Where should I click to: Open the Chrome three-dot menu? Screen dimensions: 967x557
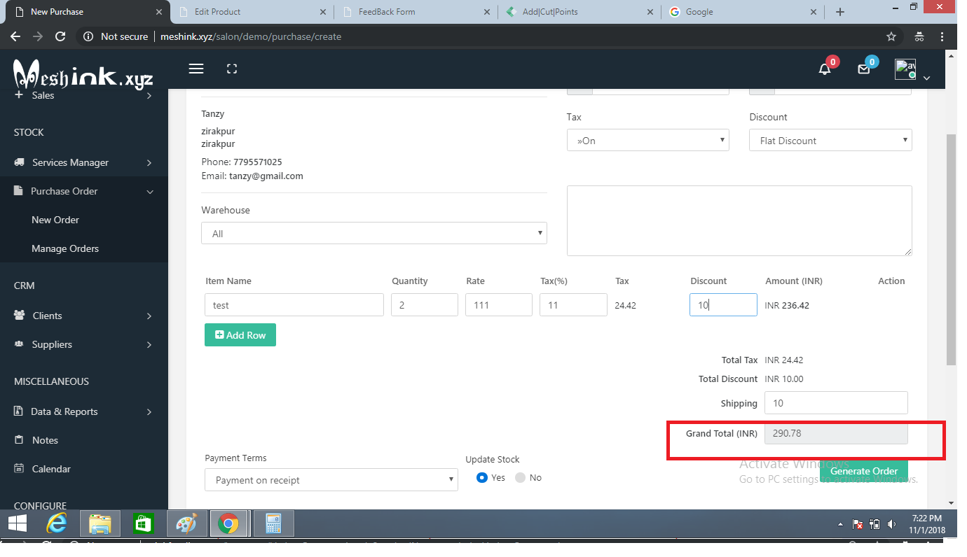tap(942, 36)
